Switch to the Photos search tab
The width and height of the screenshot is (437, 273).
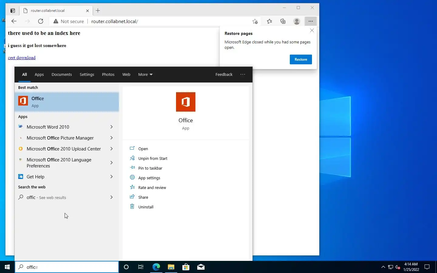pos(108,74)
